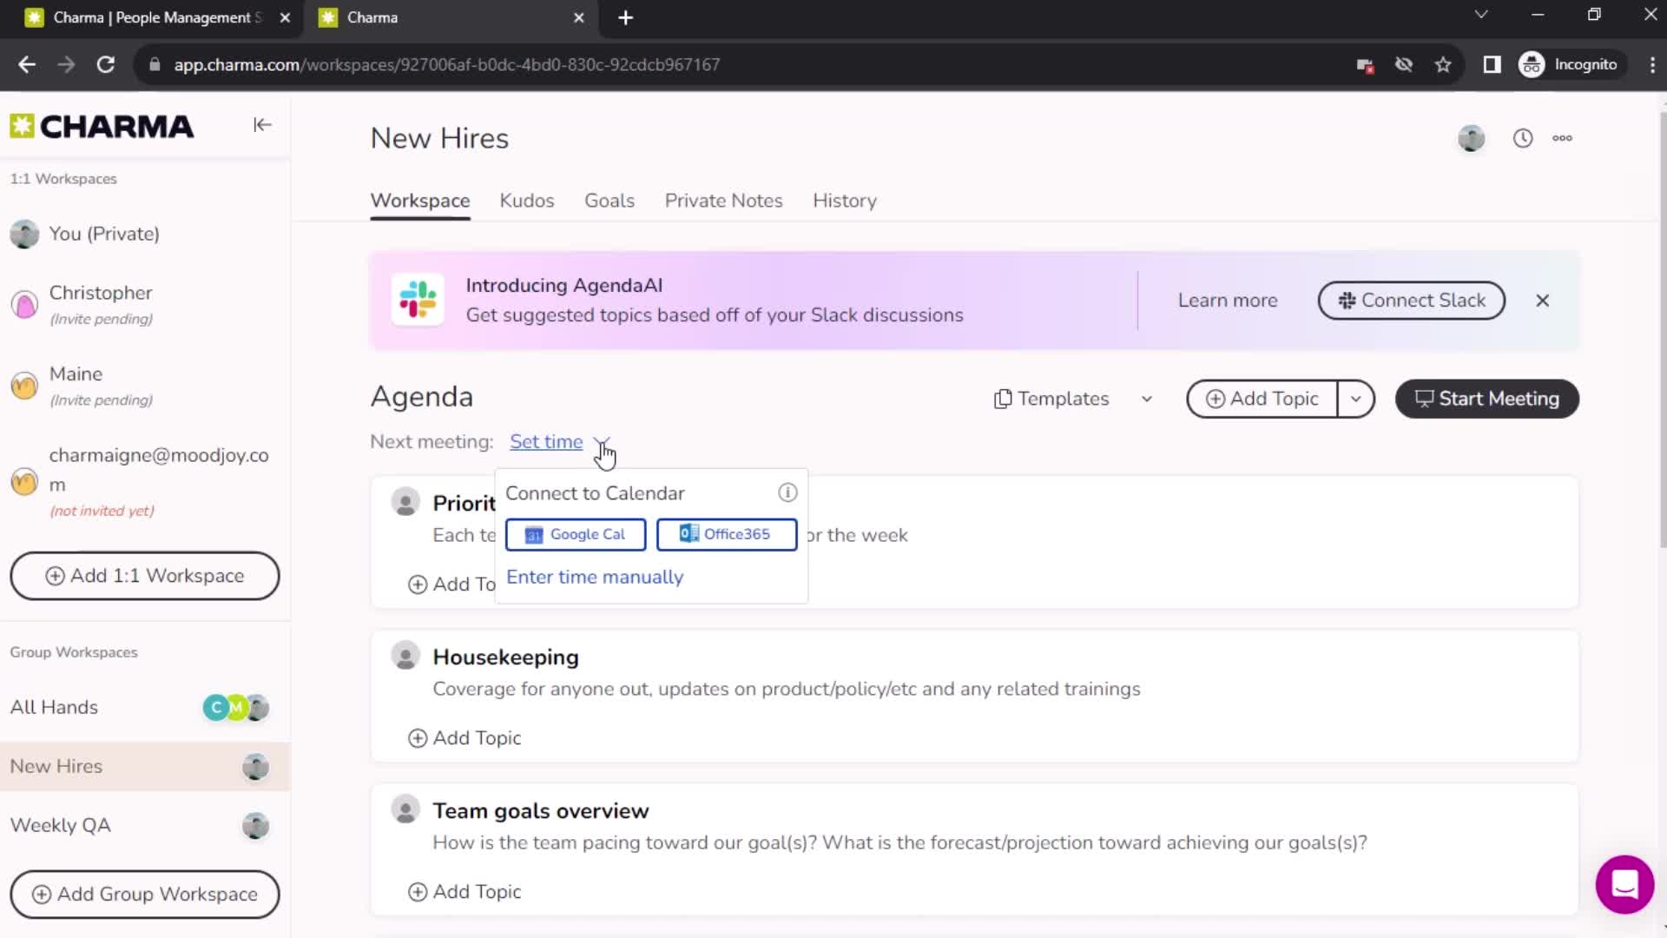1667x938 pixels.
Task: Click Learn more link
Action: click(x=1228, y=301)
